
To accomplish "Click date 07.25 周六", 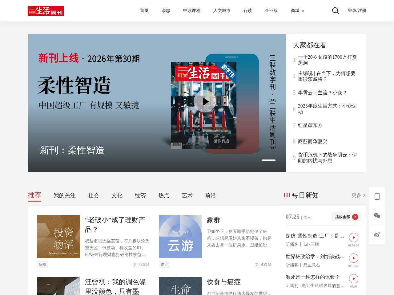I will (298, 217).
